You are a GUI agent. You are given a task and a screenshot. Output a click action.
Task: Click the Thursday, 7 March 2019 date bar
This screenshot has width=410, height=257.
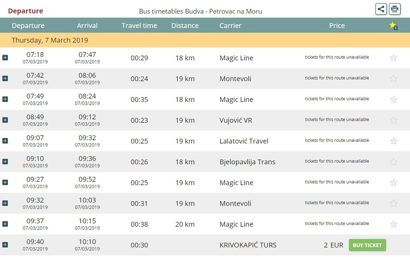point(205,40)
